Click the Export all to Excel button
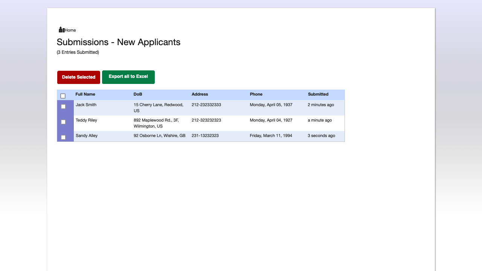 pyautogui.click(x=128, y=77)
